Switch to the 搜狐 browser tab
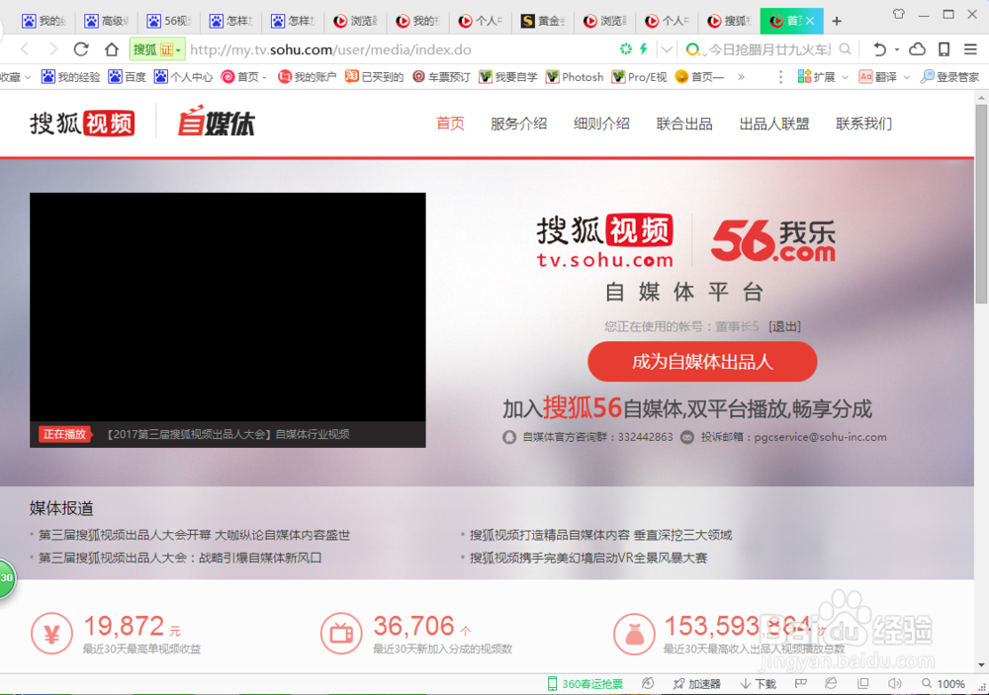The height and width of the screenshot is (695, 989). [730, 22]
